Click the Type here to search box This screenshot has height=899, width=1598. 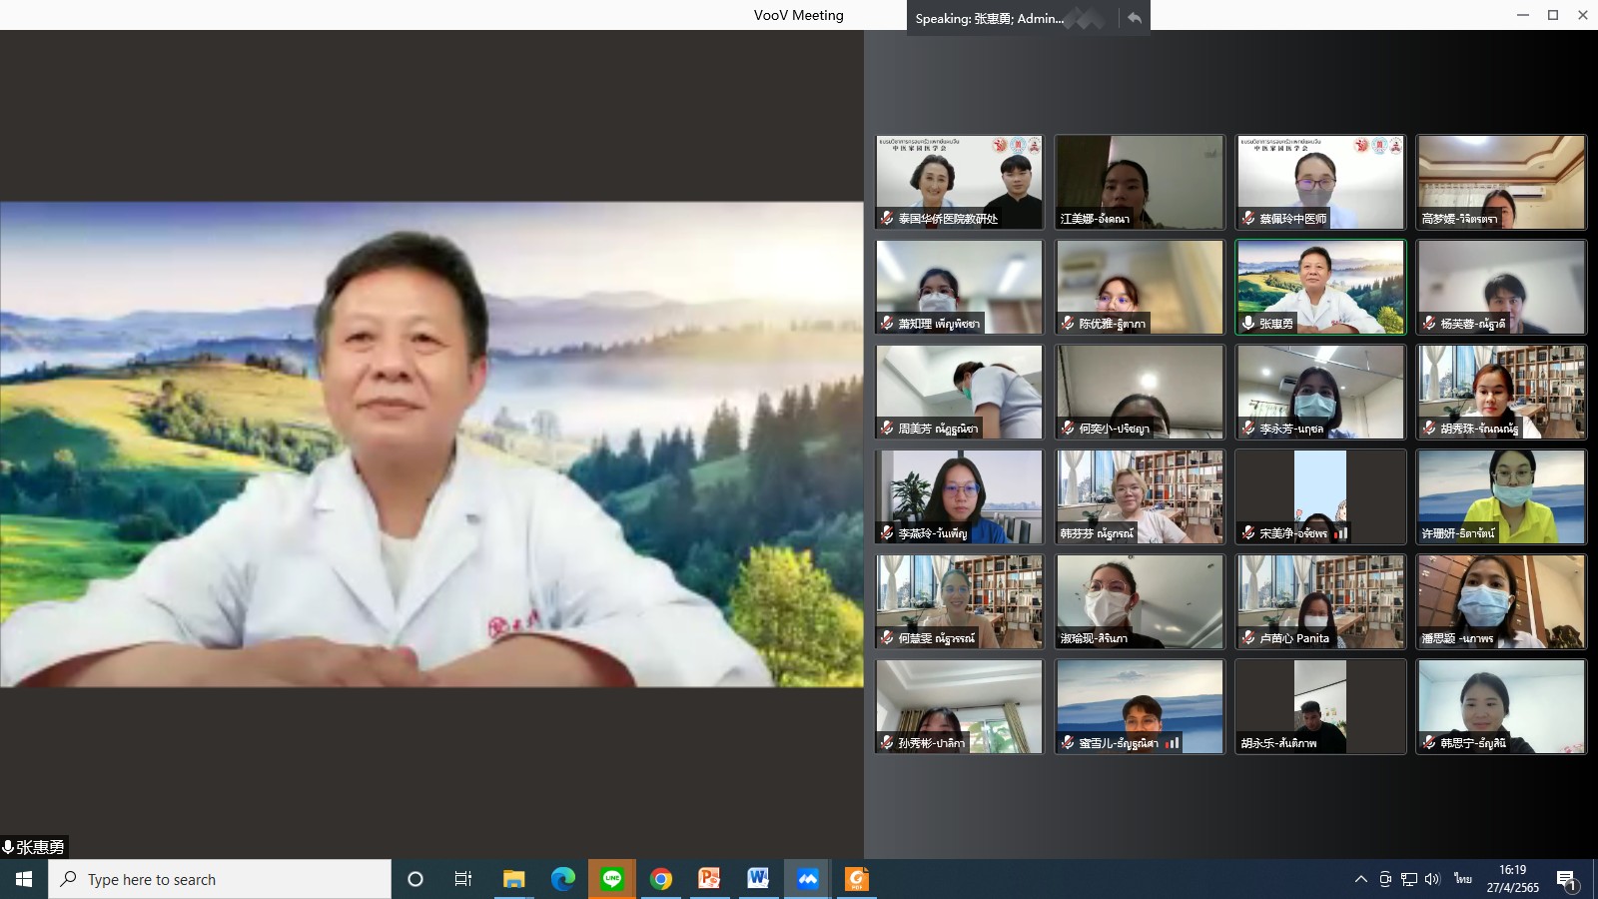[220, 879]
